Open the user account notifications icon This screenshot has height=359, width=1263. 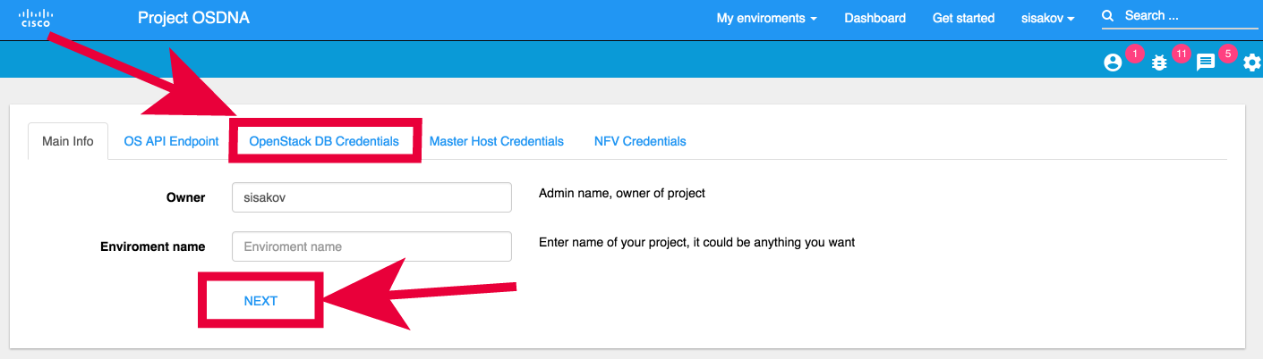pyautogui.click(x=1113, y=63)
